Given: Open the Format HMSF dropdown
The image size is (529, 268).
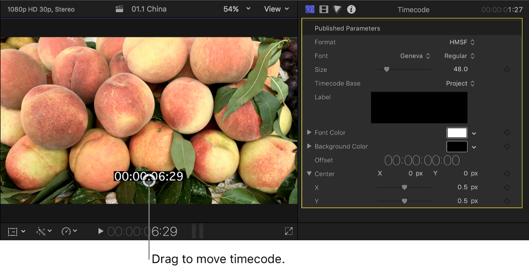Looking at the screenshot, I should coord(462,42).
